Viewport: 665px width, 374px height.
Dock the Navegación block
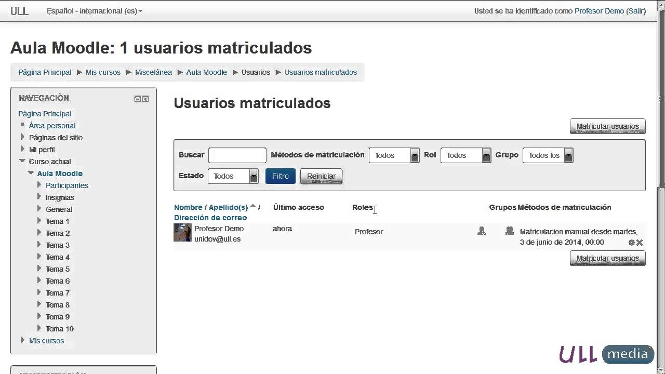pos(145,99)
